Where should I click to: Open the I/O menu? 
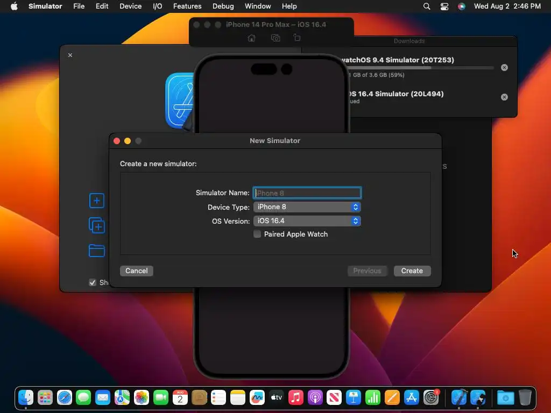pos(158,6)
